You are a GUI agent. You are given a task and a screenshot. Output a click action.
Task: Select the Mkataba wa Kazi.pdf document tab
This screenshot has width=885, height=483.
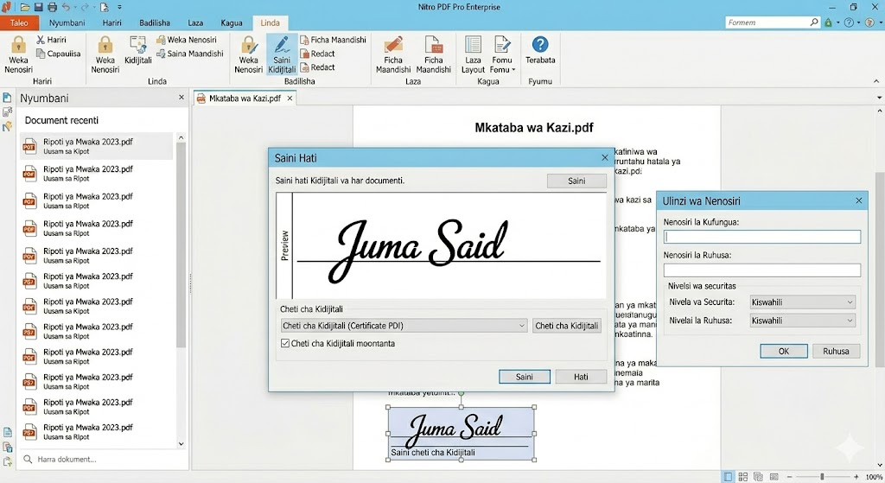tap(245, 99)
